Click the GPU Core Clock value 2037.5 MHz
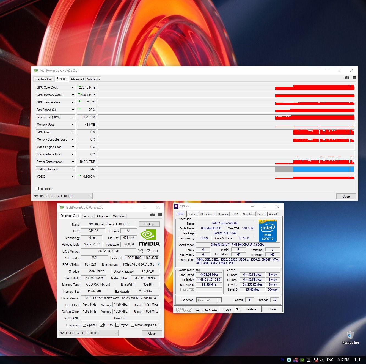366x364 pixels. 87,87
